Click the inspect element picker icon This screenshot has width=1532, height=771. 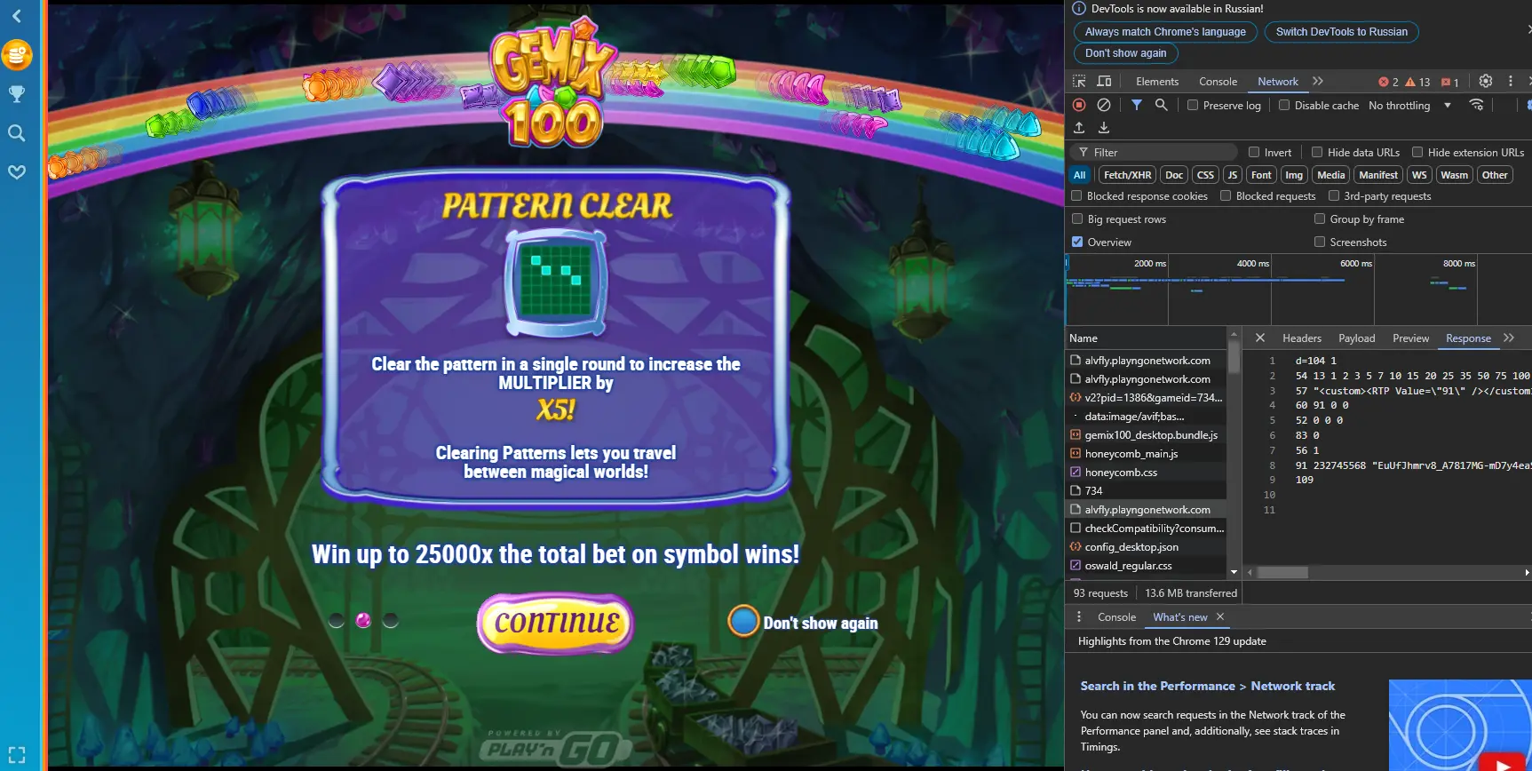(x=1079, y=81)
